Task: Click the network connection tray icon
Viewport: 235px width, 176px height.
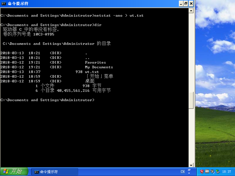Action: [217, 172]
